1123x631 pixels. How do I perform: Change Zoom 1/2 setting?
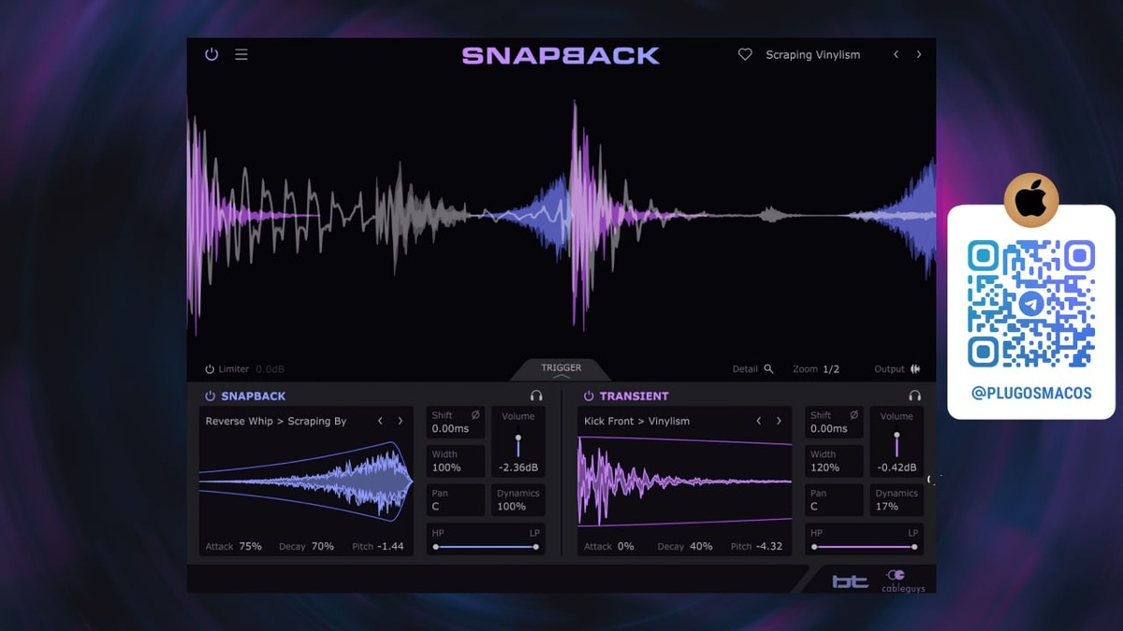pyautogui.click(x=830, y=369)
